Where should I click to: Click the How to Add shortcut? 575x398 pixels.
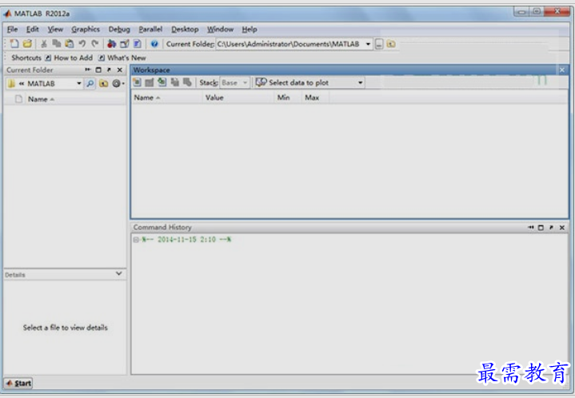point(70,58)
